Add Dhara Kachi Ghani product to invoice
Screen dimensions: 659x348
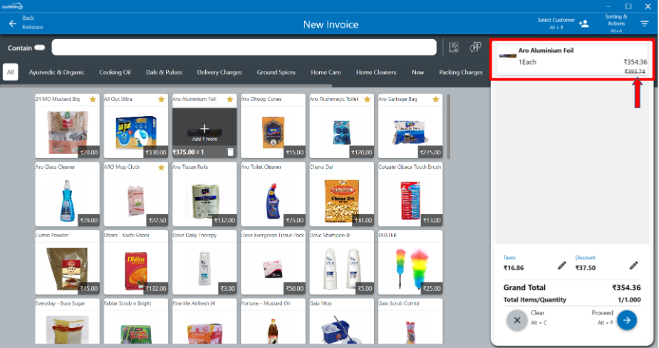point(135,263)
